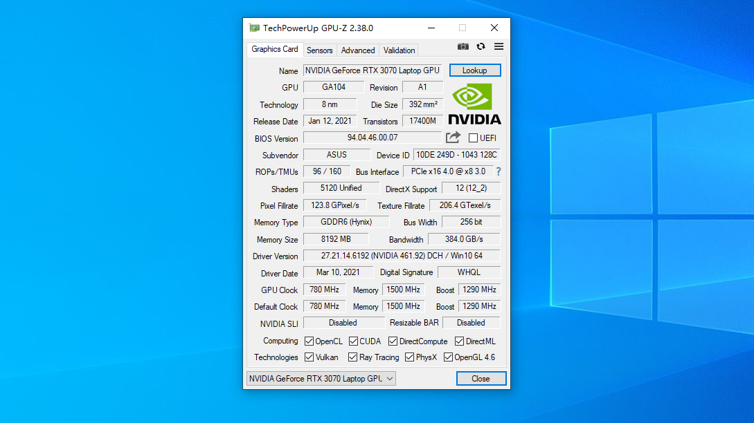The image size is (754, 423).
Task: Switch to the Sensors tab
Action: (320, 50)
